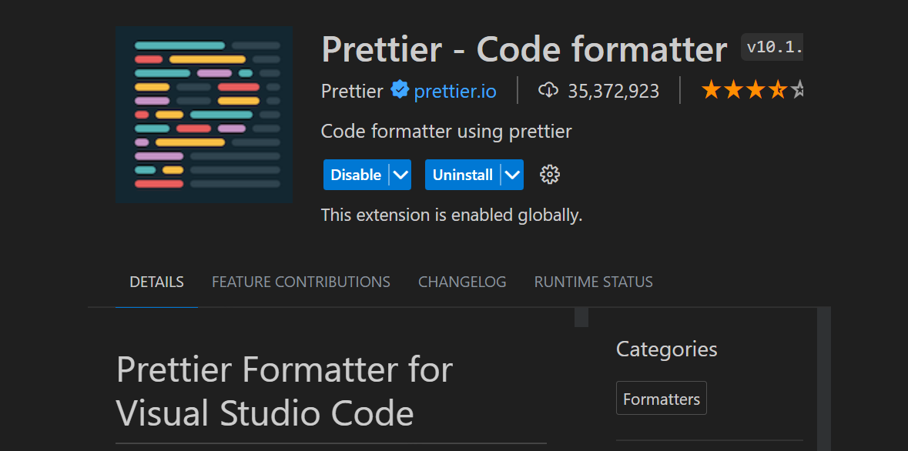Click the install count cloud download icon
Image resolution: width=908 pixels, height=451 pixels.
pyautogui.click(x=548, y=90)
